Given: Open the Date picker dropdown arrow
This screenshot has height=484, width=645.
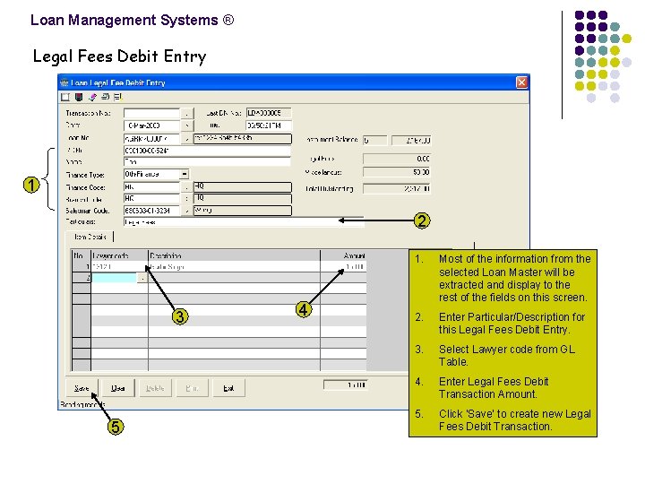Looking at the screenshot, I should 186,125.
